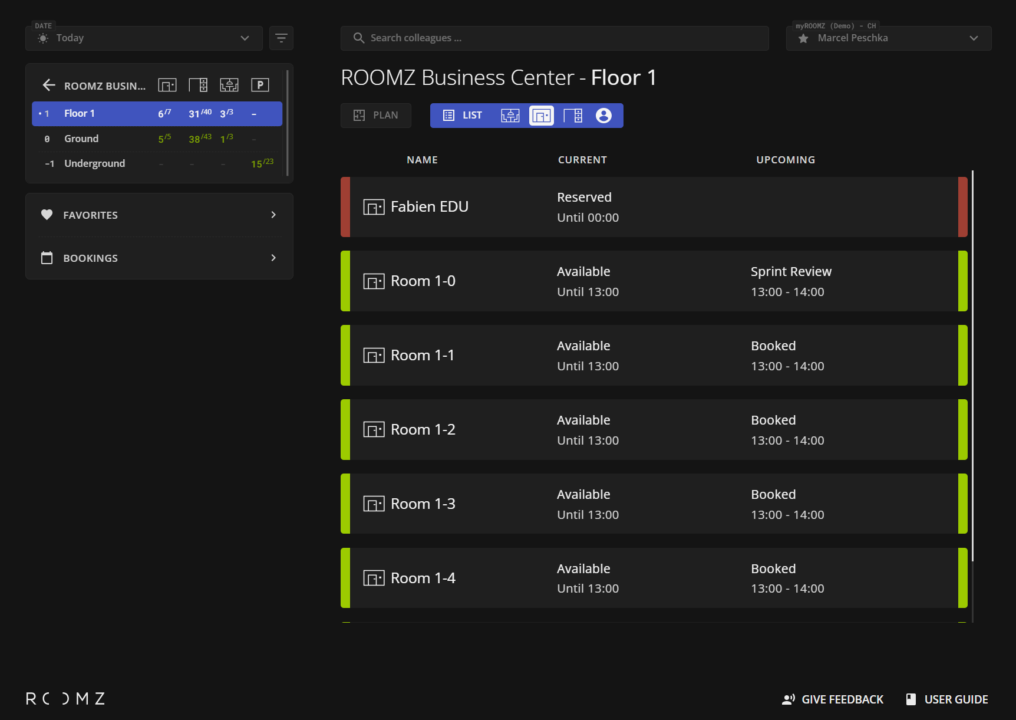
Task: Click the calendar icon next to Bookings
Action: (47, 258)
